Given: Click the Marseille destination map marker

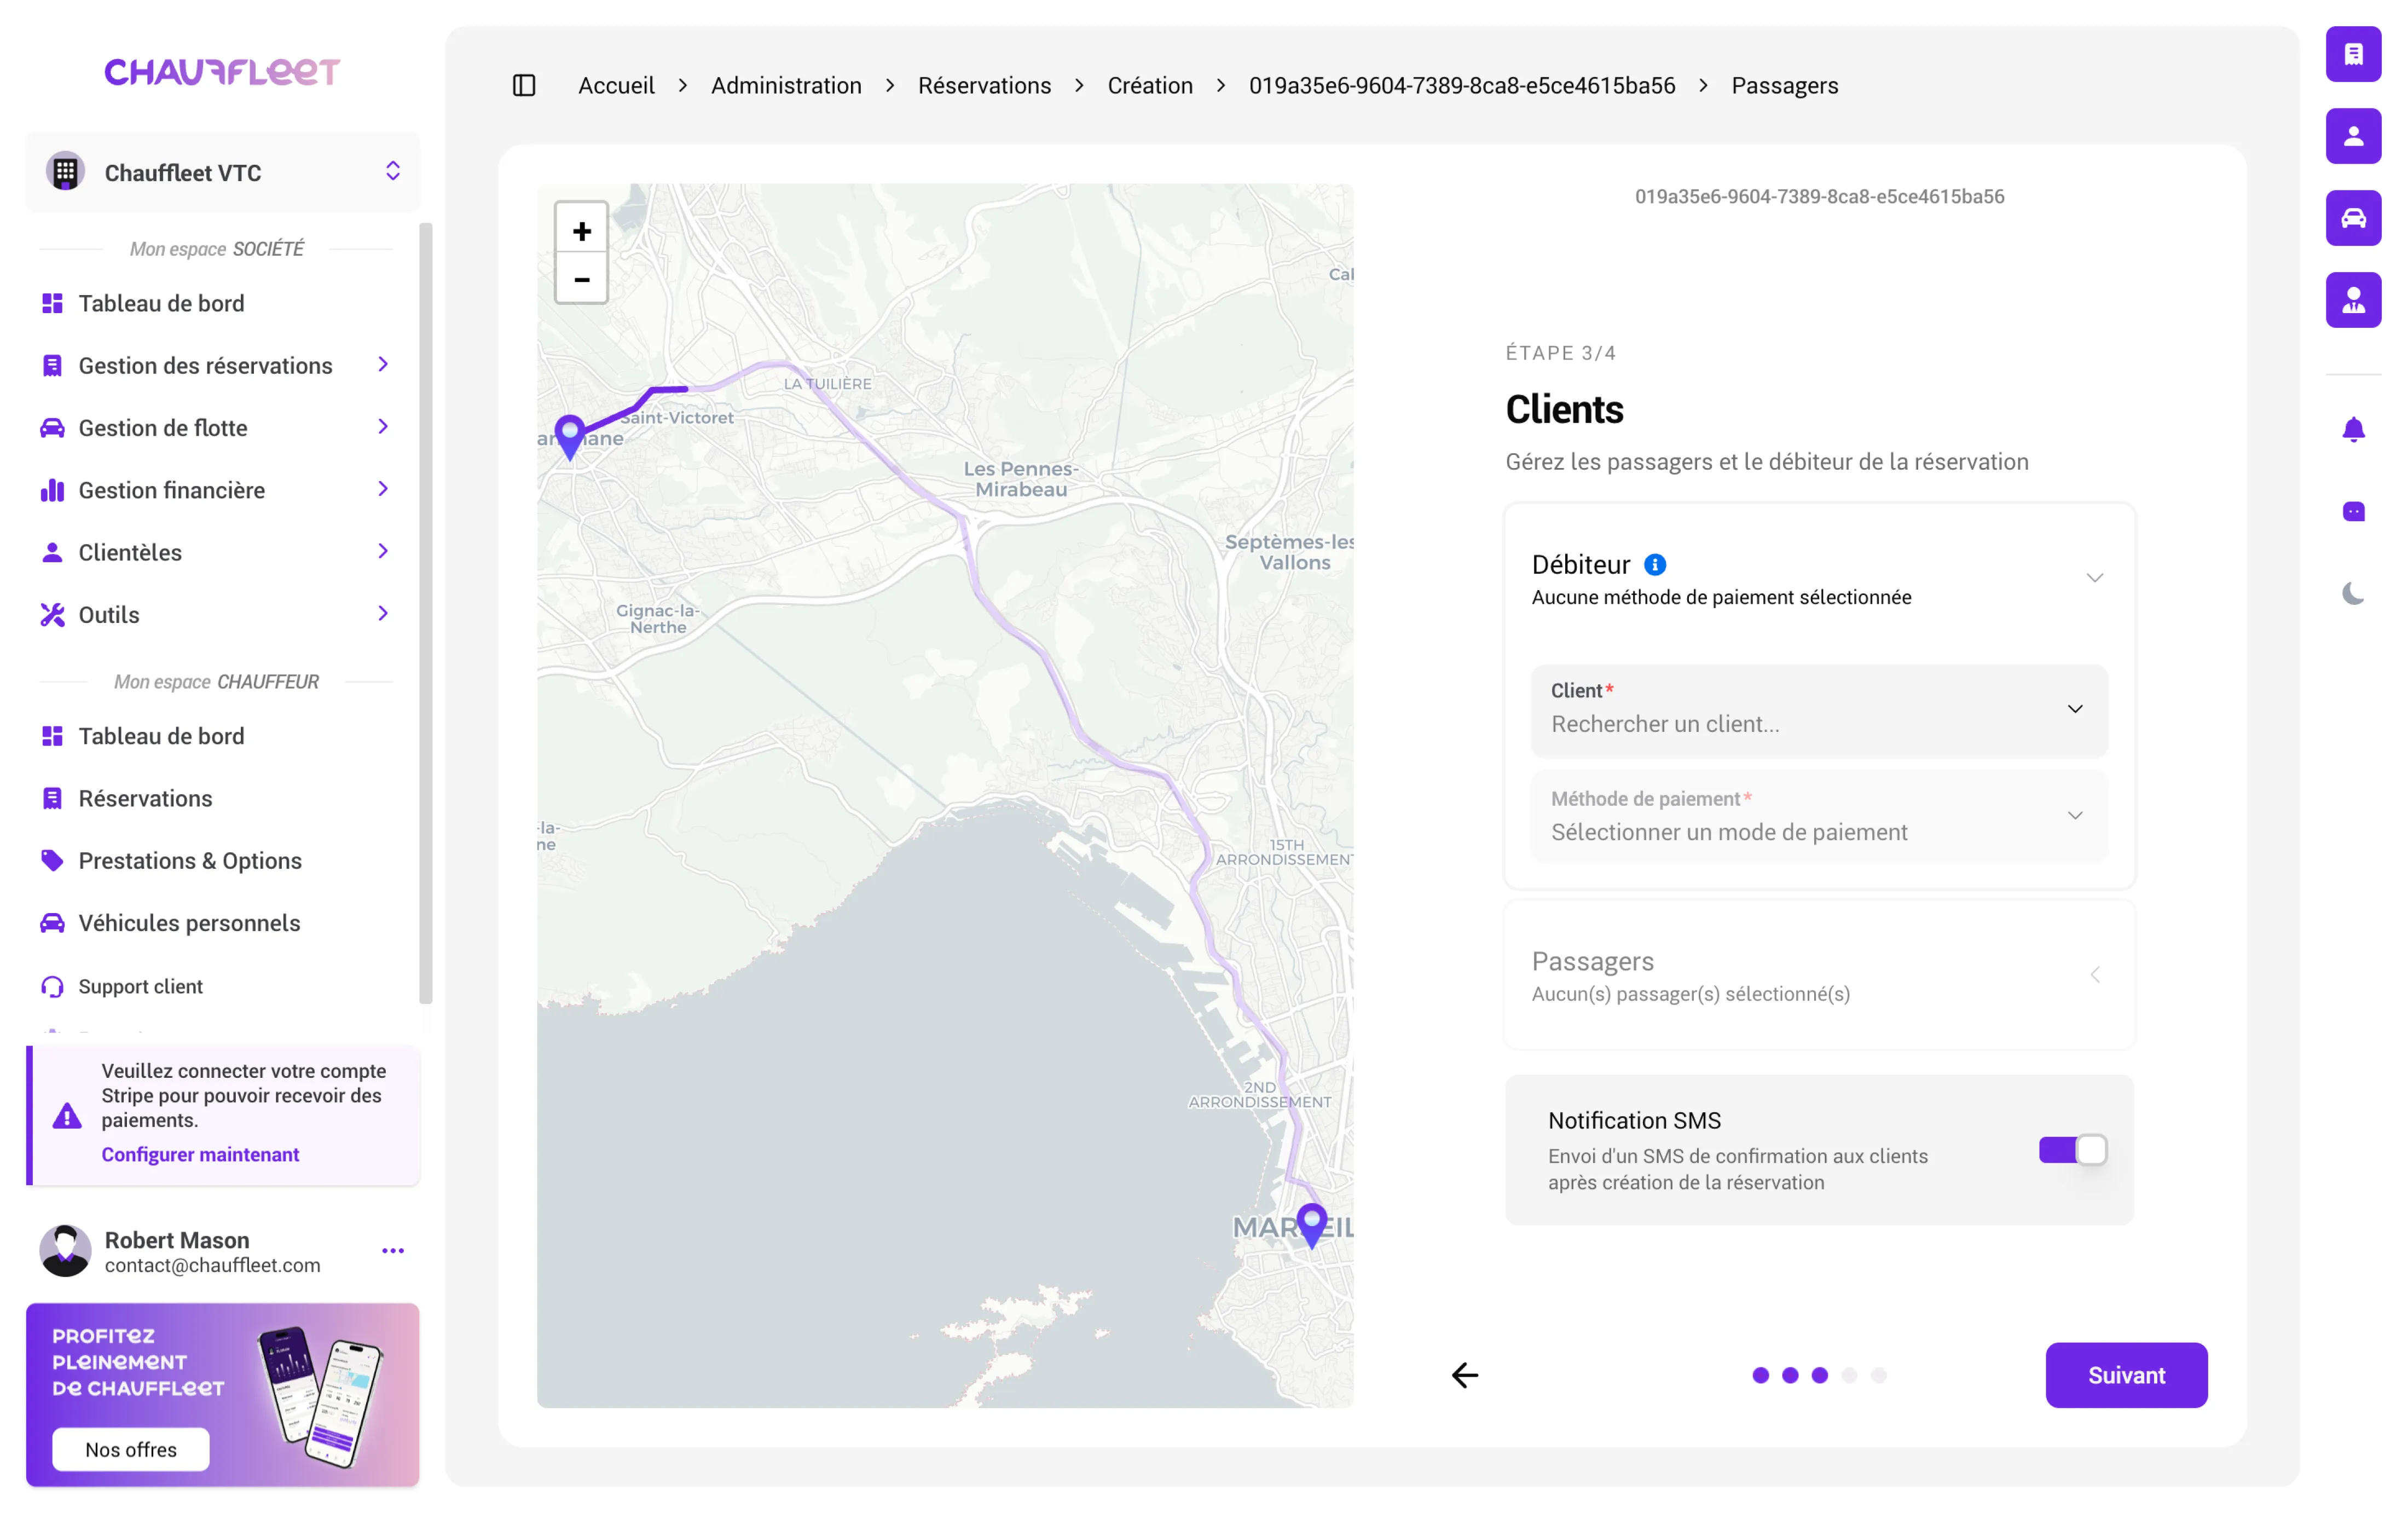Looking at the screenshot, I should click(1311, 1223).
